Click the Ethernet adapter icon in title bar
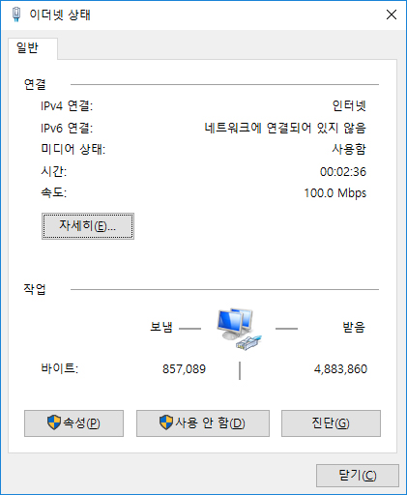407x495 pixels. point(16,15)
